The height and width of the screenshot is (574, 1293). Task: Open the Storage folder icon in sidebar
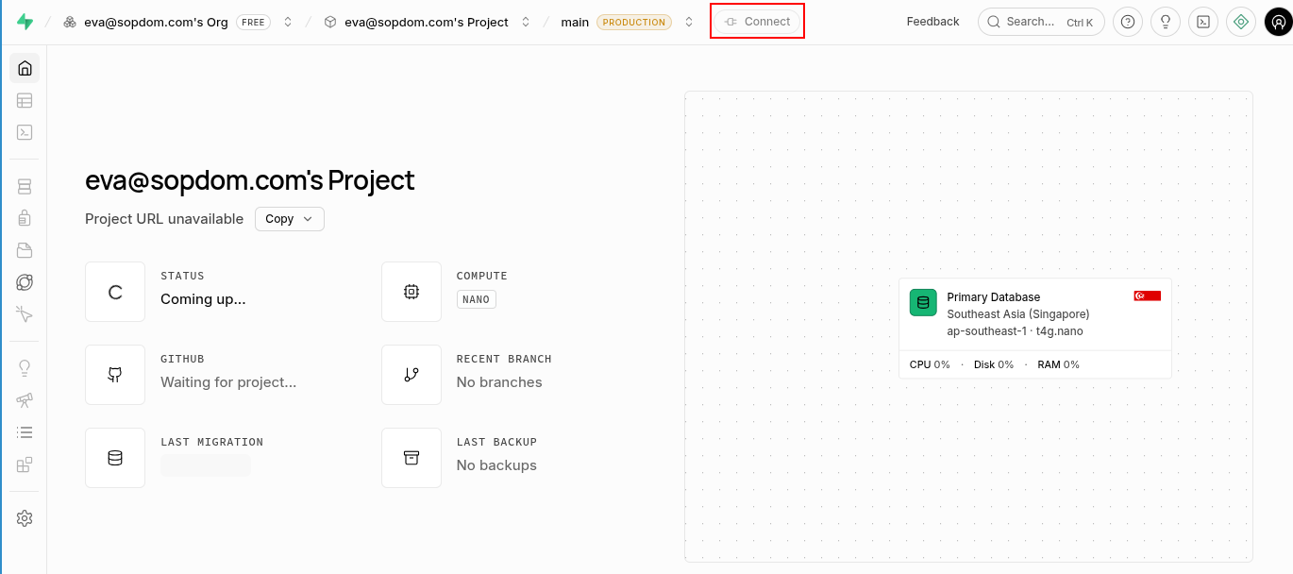point(25,250)
